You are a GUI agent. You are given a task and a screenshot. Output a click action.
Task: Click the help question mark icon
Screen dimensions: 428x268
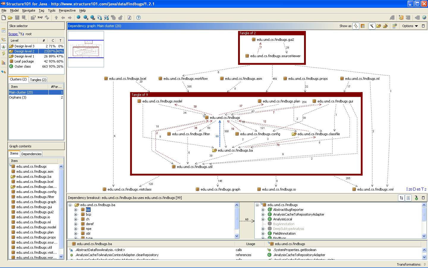pos(139,18)
